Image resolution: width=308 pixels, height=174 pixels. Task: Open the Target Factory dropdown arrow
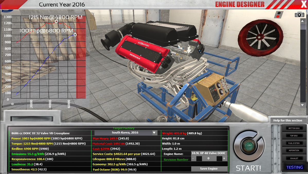coord(154,133)
